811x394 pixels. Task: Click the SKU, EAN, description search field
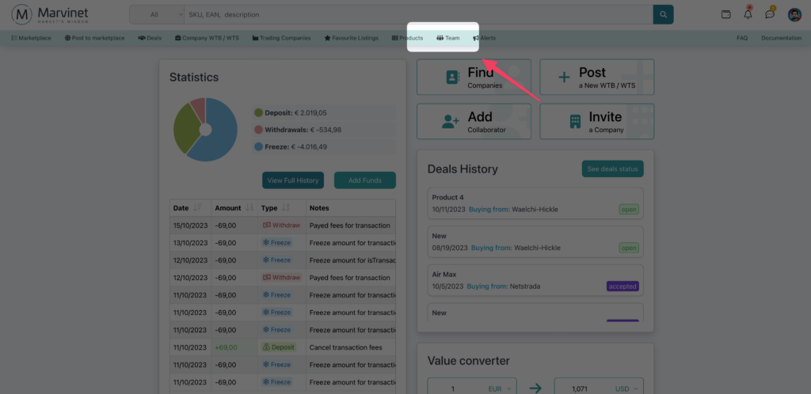(416, 14)
